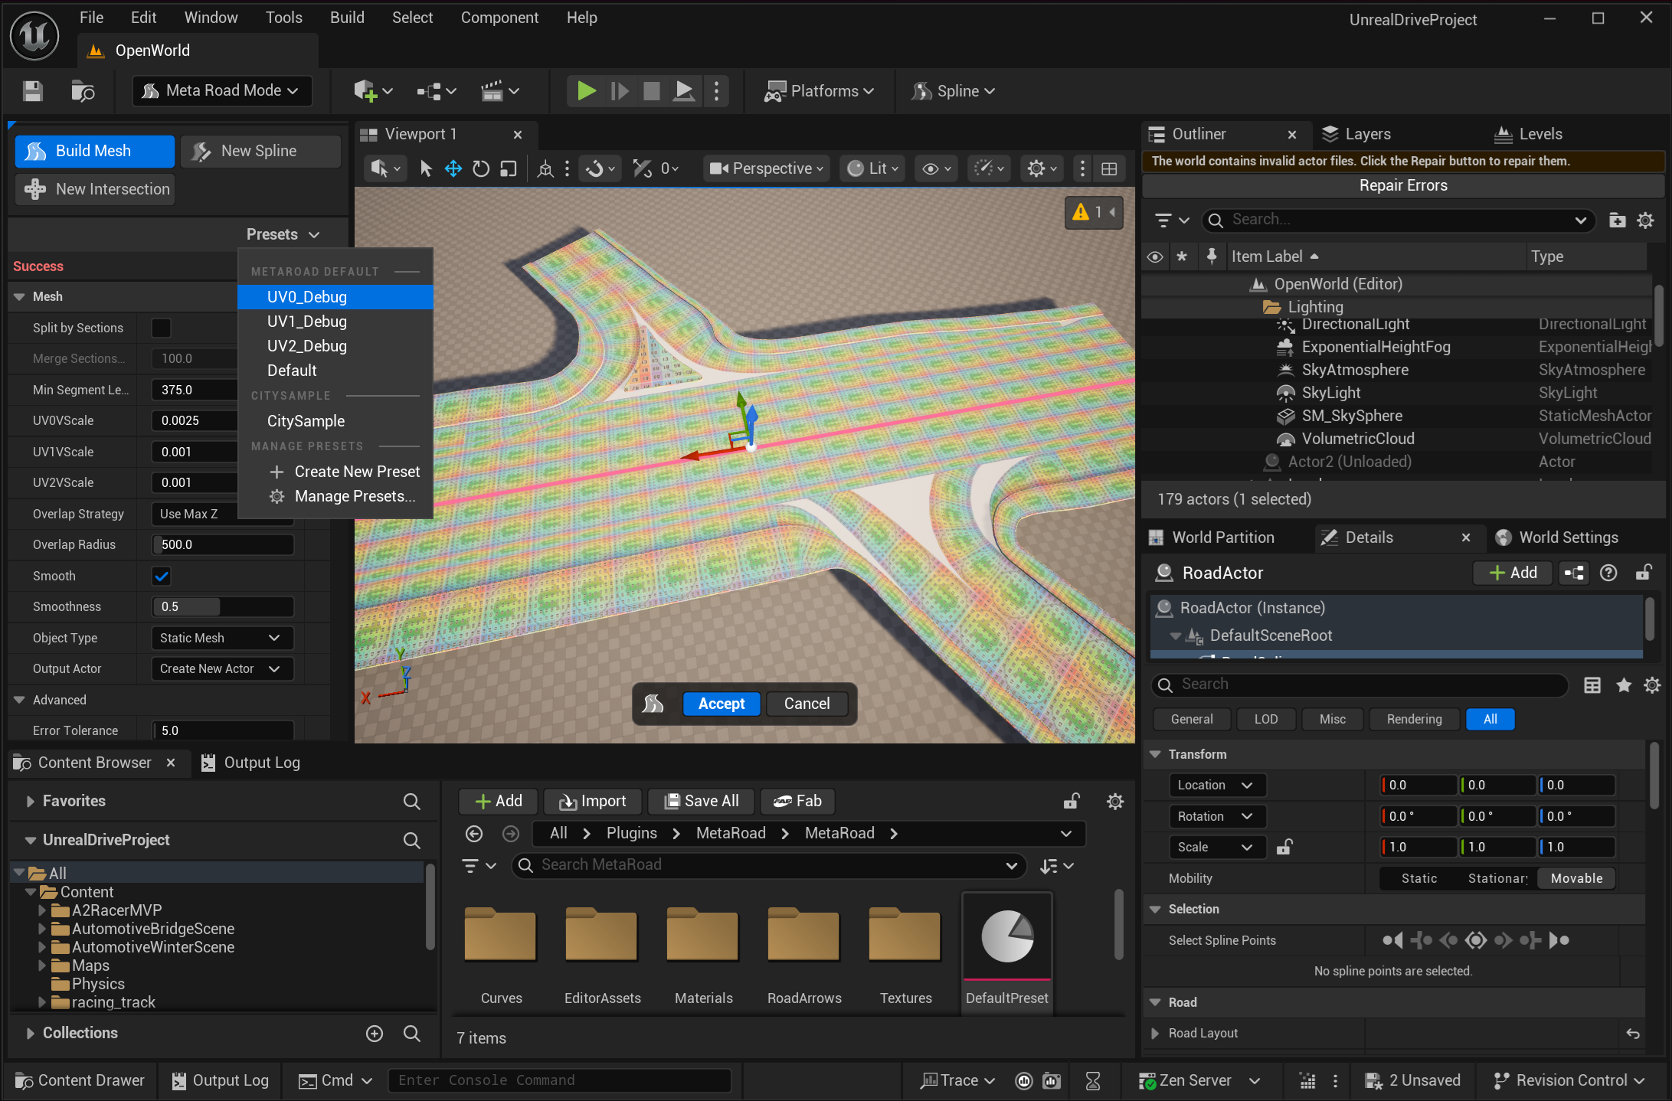This screenshot has height=1101, width=1672.
Task: Create a new folder in the Outliner
Action: click(x=1618, y=221)
